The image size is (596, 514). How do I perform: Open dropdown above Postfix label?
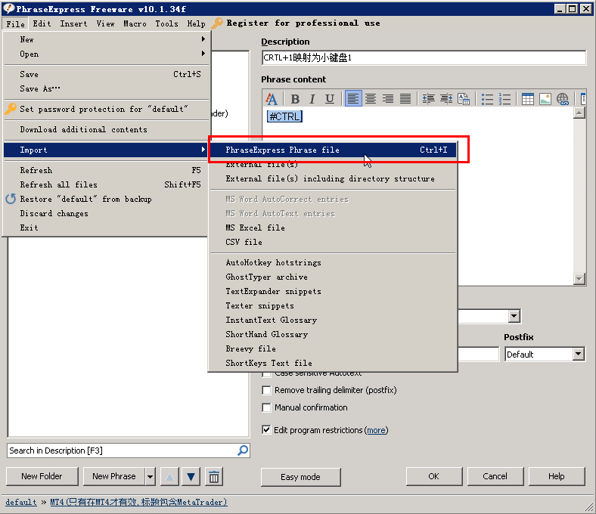[x=514, y=316]
